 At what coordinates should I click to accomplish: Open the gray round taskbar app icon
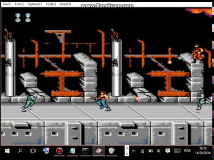tap(111, 151)
